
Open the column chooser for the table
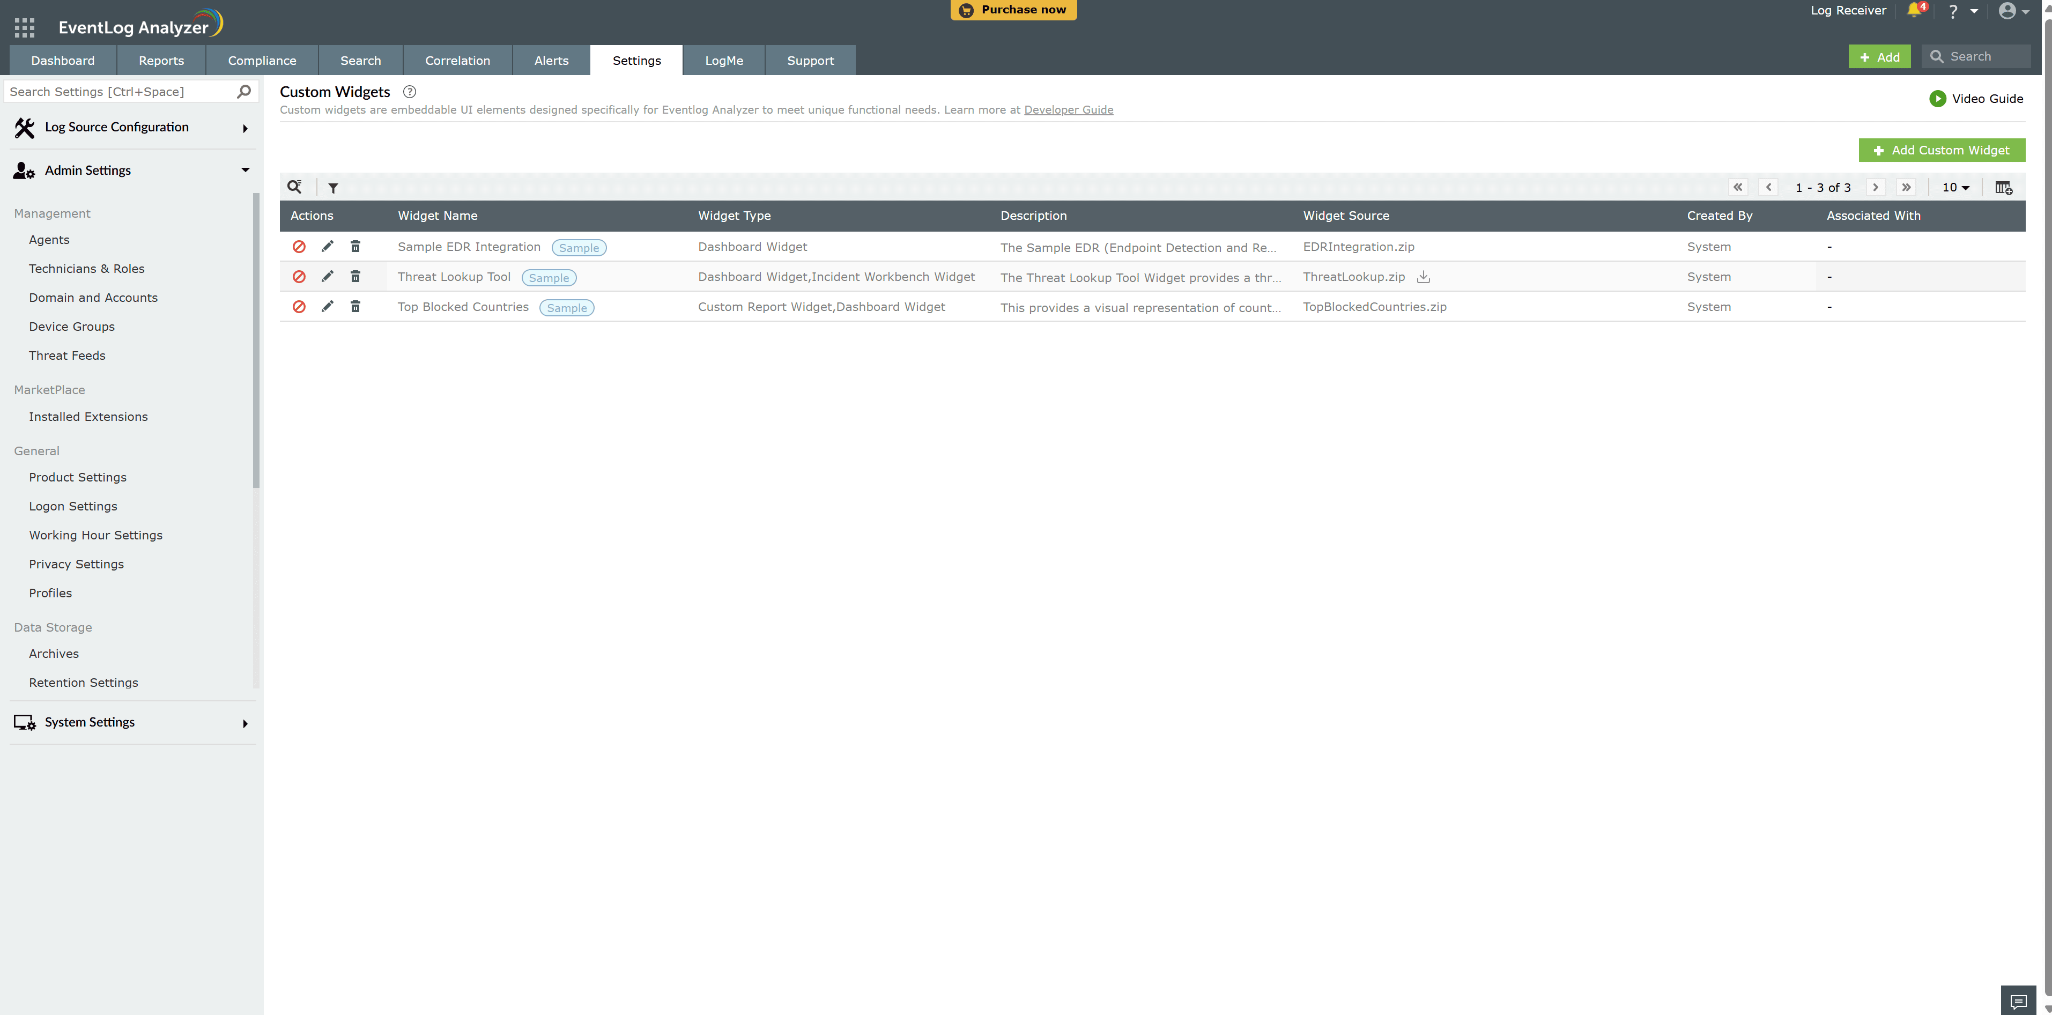(x=2003, y=187)
